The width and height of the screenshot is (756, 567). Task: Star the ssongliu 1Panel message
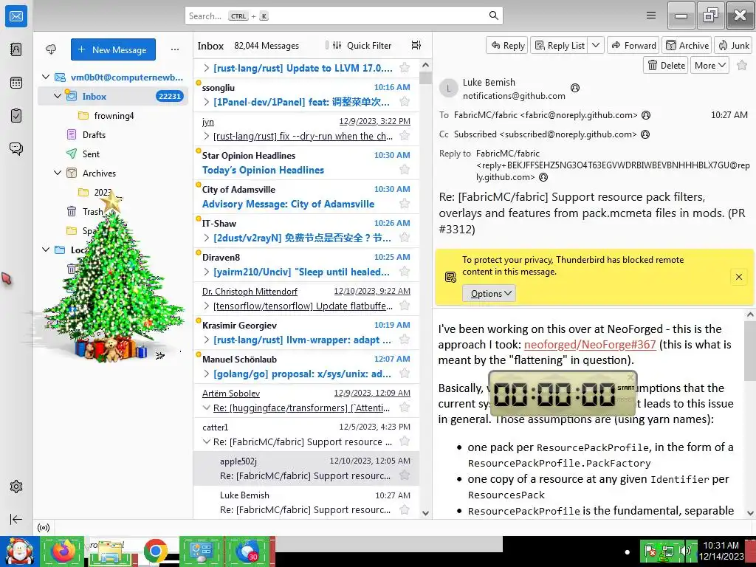[x=405, y=102]
